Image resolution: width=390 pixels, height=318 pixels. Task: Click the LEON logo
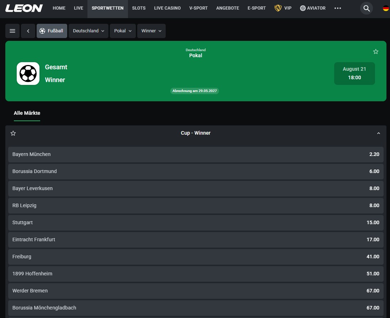(x=24, y=8)
